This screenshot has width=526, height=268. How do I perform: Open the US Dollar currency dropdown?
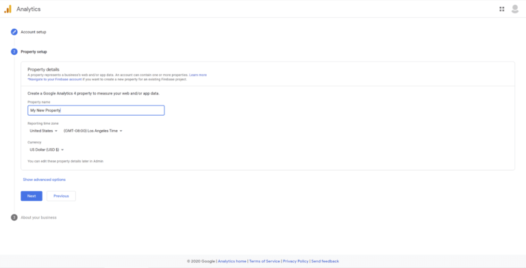47,149
